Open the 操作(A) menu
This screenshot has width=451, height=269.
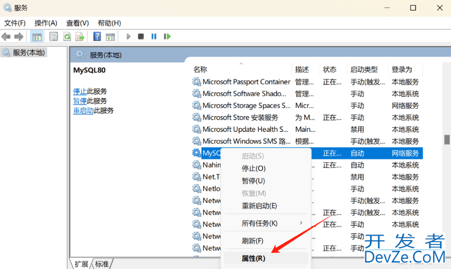(x=46, y=23)
